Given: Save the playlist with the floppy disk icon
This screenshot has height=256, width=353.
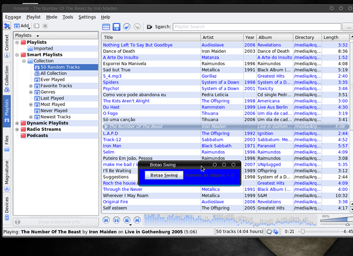Looking at the screenshot, I should click(117, 27).
